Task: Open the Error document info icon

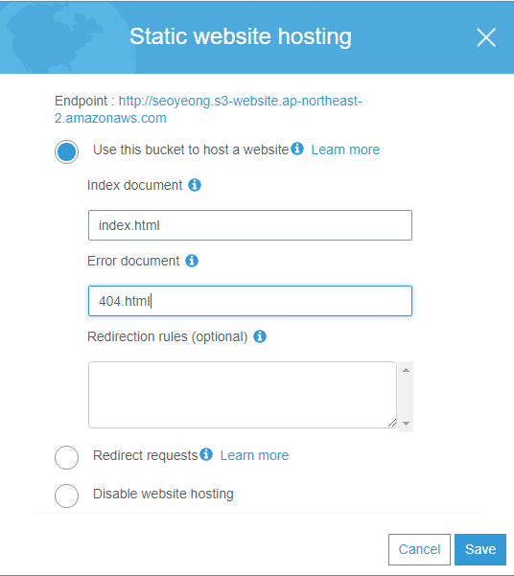Action: coord(192,261)
